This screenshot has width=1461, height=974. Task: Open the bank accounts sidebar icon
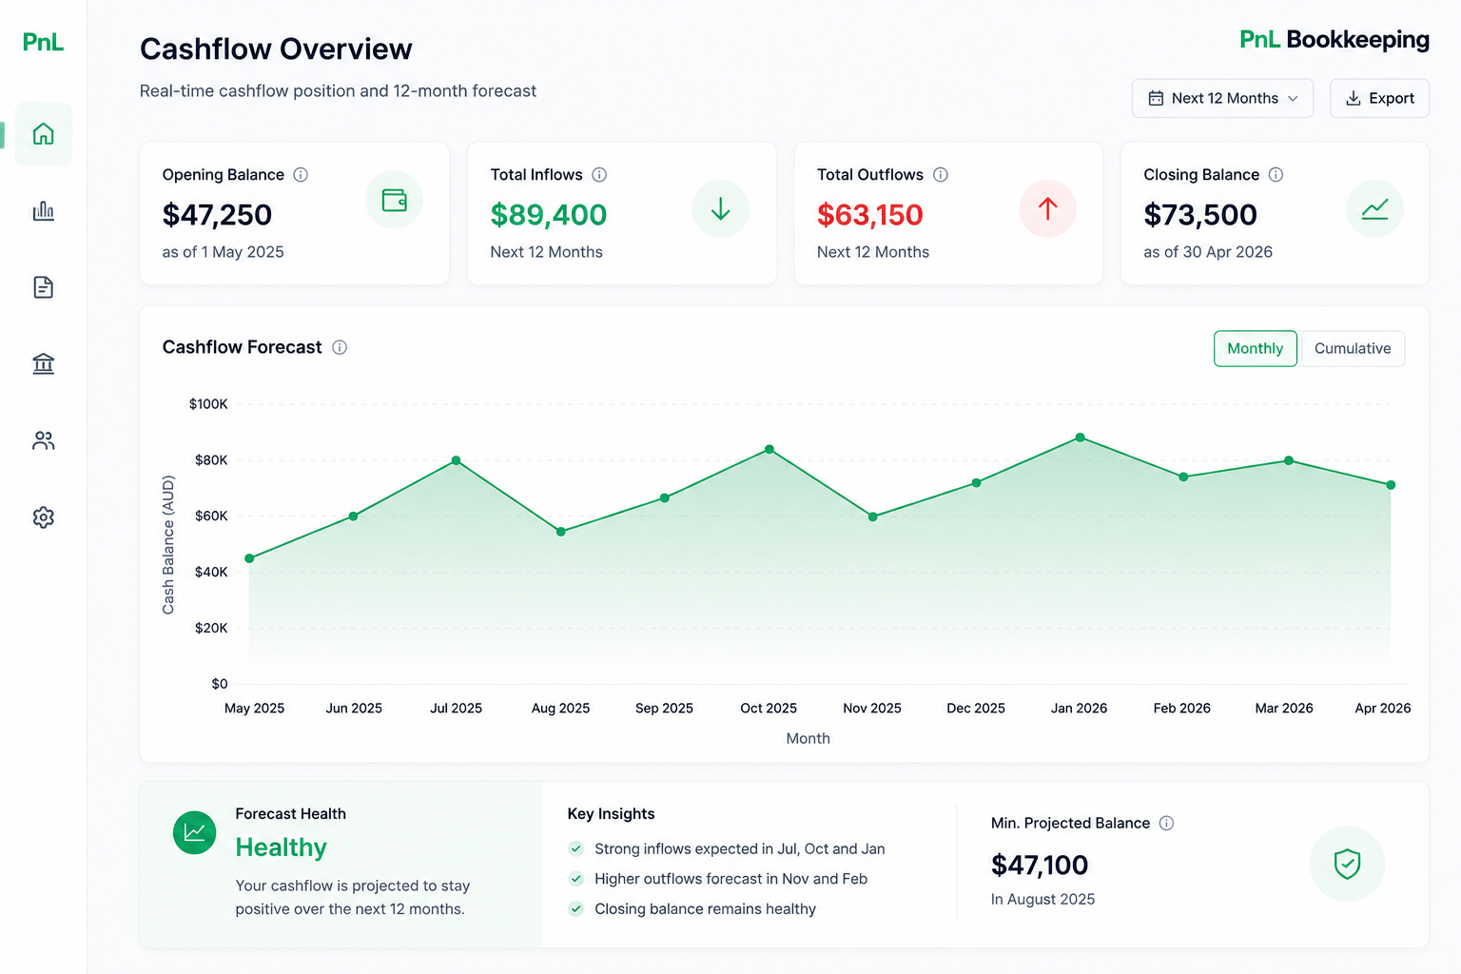coord(44,363)
